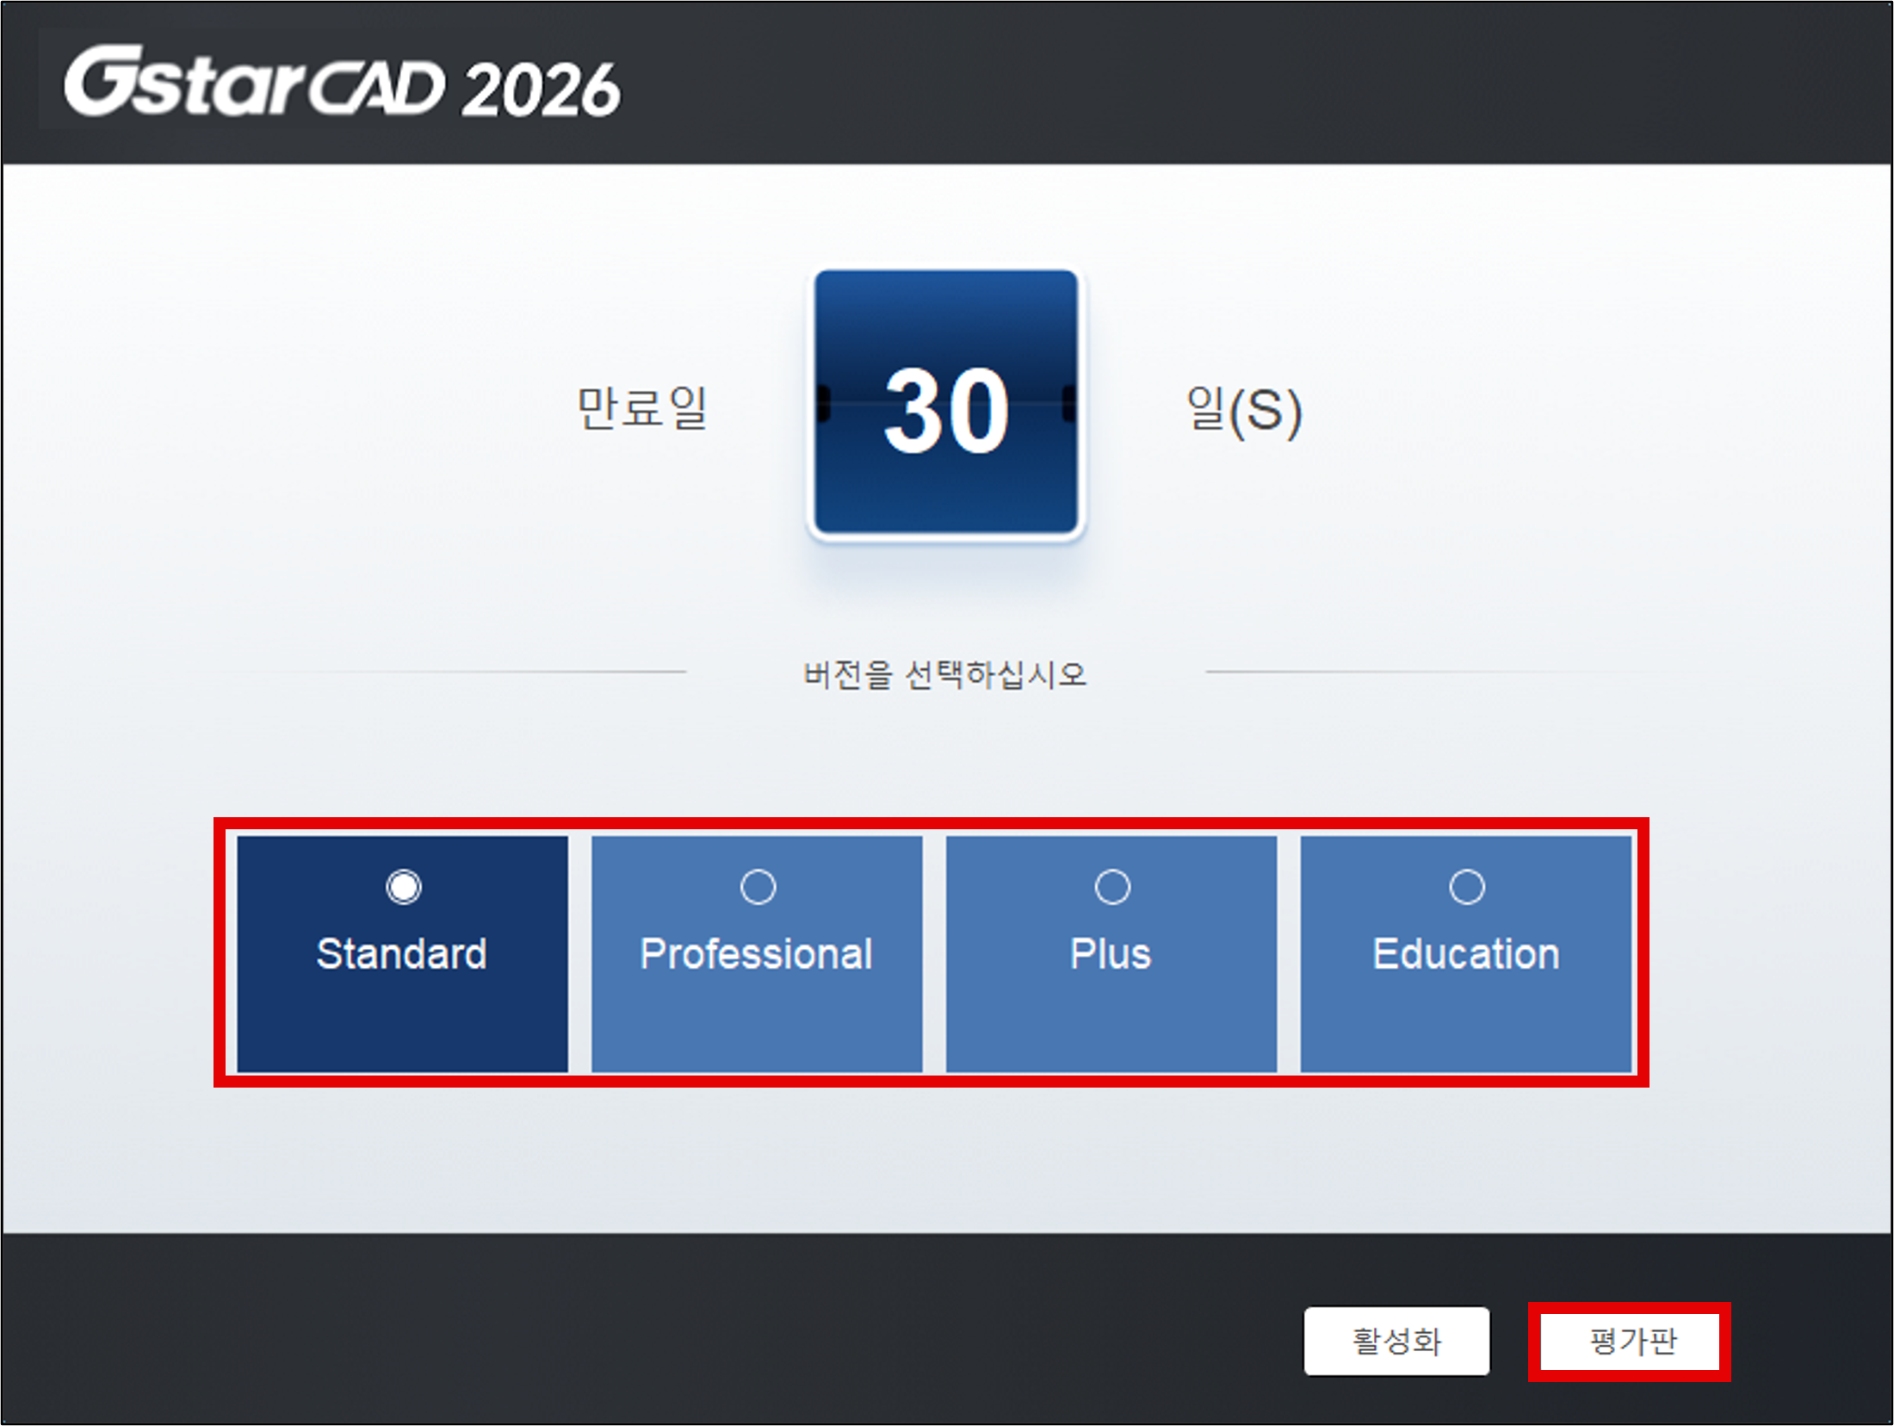Click the empty dark footer bar area

coord(603,1330)
